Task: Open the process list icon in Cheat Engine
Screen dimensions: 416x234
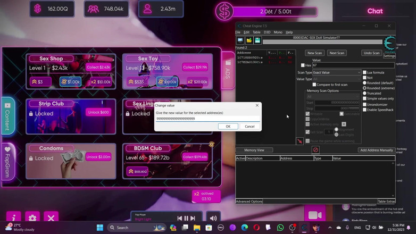Action: tap(240, 40)
